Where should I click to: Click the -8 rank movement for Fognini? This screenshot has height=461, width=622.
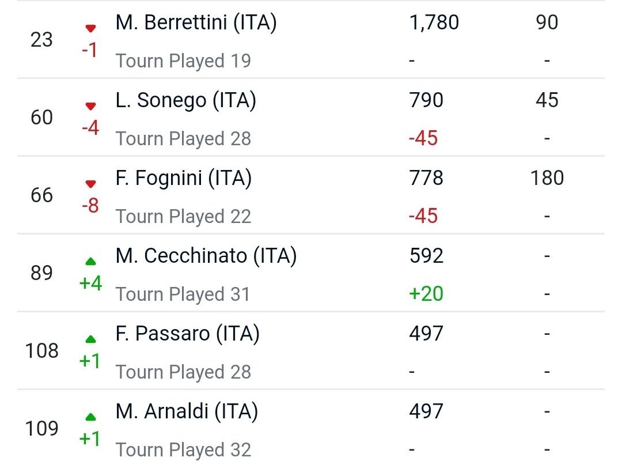click(90, 205)
